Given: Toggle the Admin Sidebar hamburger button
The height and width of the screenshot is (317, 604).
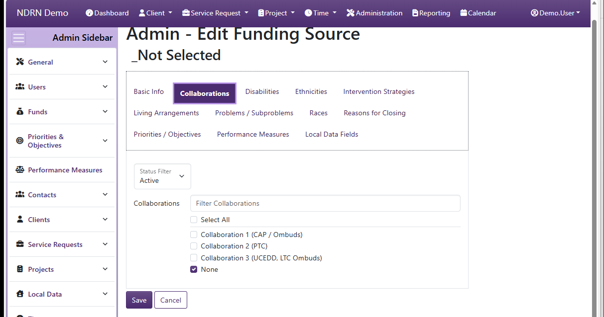Looking at the screenshot, I should [x=19, y=38].
